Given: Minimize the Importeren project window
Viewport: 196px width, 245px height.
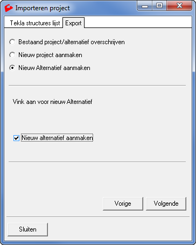Looking at the screenshot, I should (x=145, y=6).
